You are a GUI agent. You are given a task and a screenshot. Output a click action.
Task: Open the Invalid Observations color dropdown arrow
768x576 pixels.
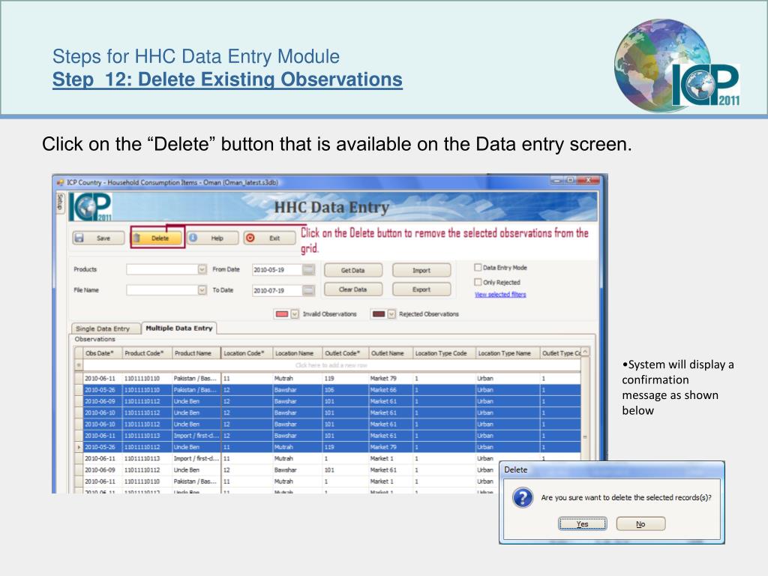pyautogui.click(x=294, y=314)
